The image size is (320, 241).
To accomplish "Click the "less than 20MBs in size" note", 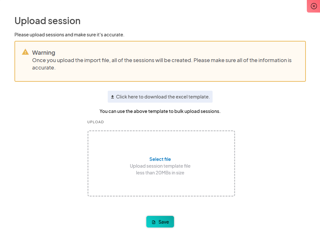I will click(x=160, y=173).
